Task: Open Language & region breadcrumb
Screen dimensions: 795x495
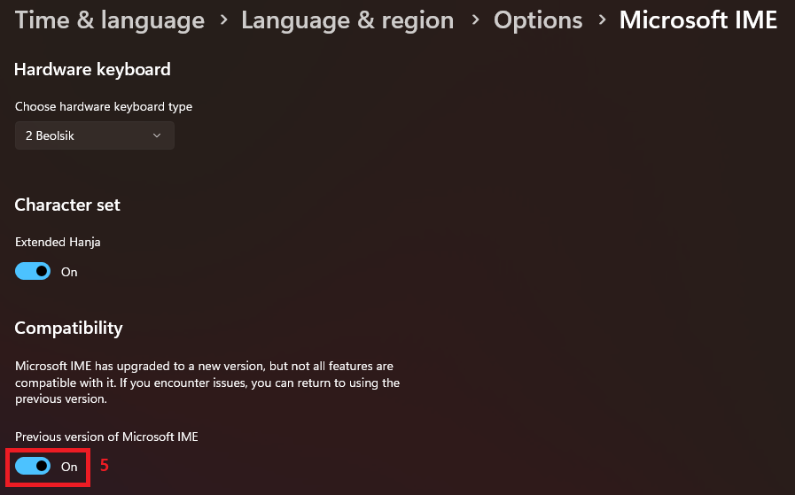Action: pyautogui.click(x=347, y=20)
